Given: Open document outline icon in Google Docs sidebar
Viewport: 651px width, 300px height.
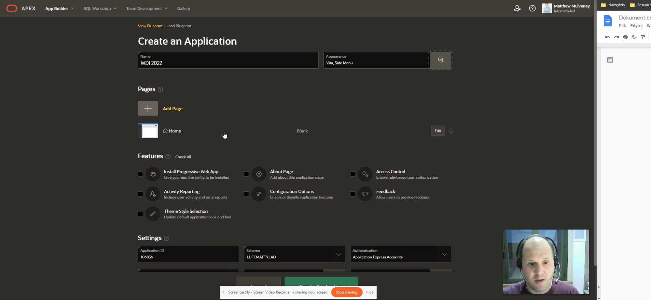Looking at the screenshot, I should point(610,60).
